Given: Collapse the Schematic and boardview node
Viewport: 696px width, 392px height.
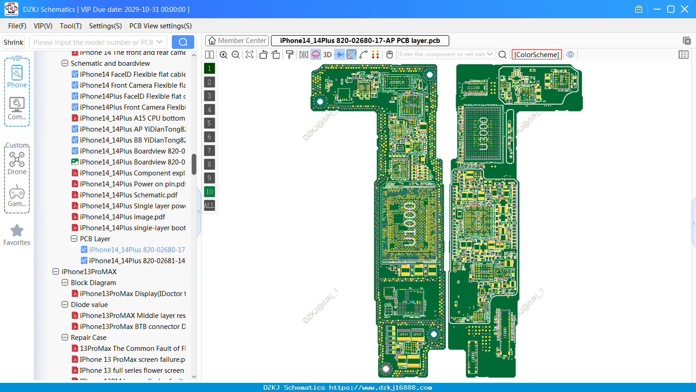Looking at the screenshot, I should (65, 63).
